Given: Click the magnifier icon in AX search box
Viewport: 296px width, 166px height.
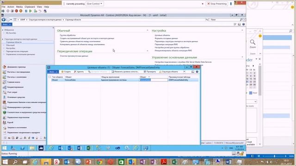Looking at the screenshot, I should click(241, 19).
